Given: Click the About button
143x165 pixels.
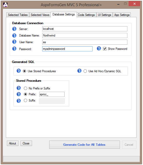Looking at the screenshot, I should pos(13,143).
